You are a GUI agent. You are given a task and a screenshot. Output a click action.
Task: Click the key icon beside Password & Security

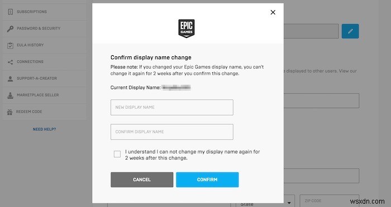(10, 28)
